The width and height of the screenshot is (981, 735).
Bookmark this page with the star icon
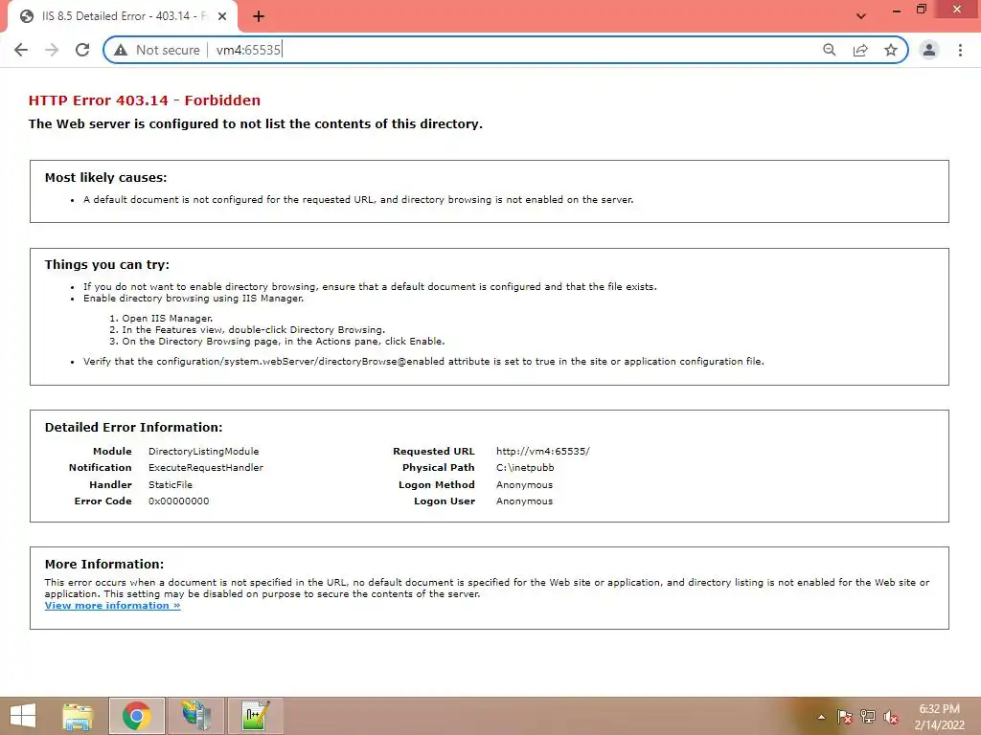891,50
